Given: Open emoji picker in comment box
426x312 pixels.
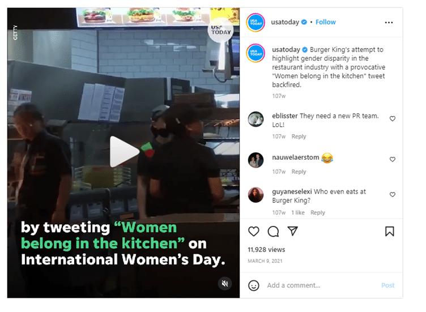Looking at the screenshot, I should [253, 285].
